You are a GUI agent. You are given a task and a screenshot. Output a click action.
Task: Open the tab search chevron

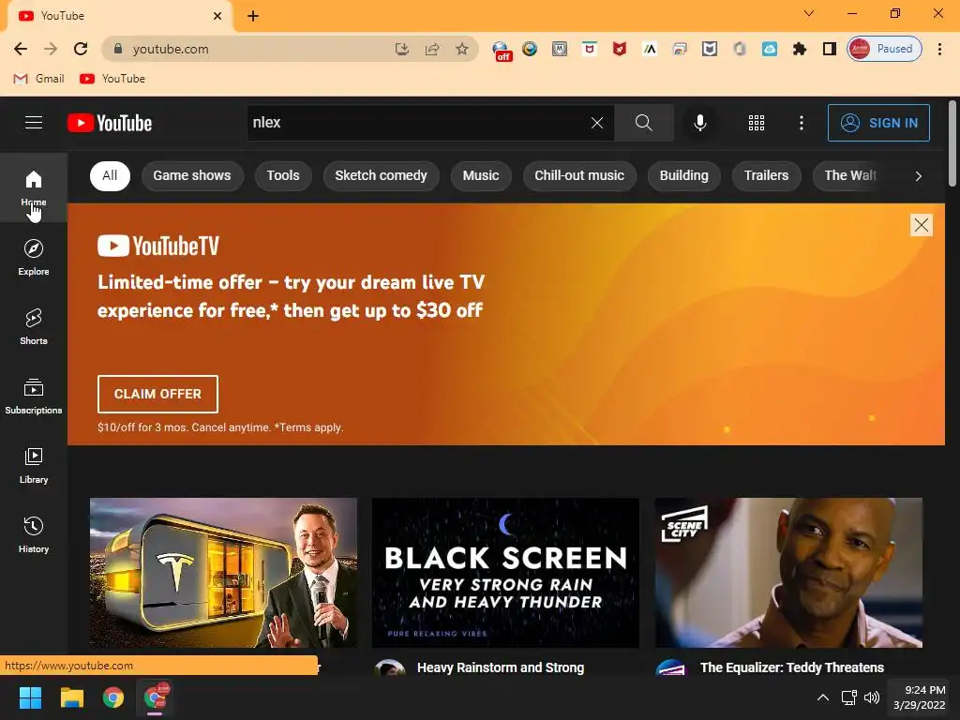coord(808,13)
